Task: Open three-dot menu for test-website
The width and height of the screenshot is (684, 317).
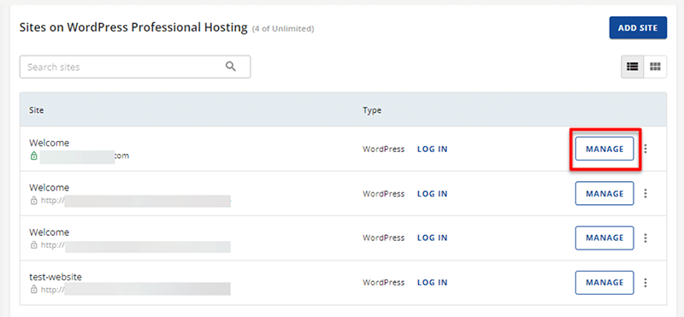Action: (x=646, y=283)
